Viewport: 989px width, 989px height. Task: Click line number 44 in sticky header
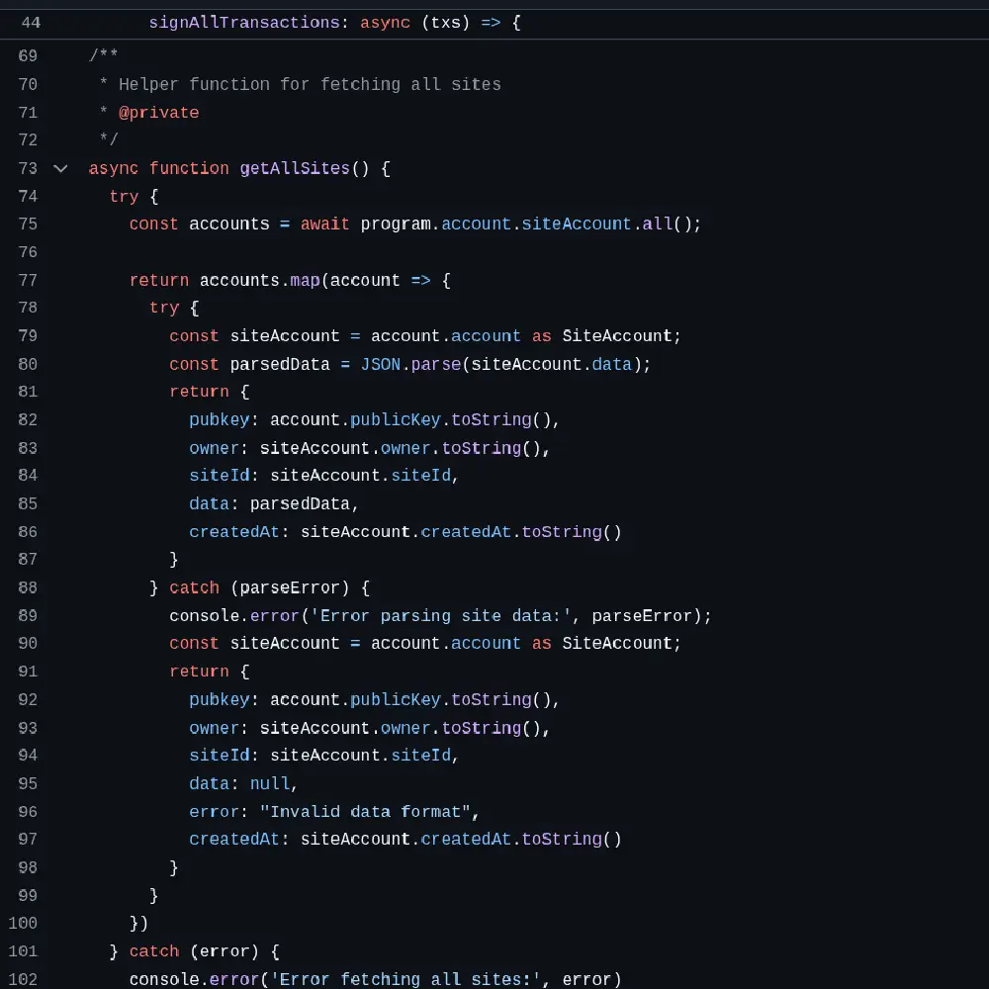pyautogui.click(x=30, y=22)
